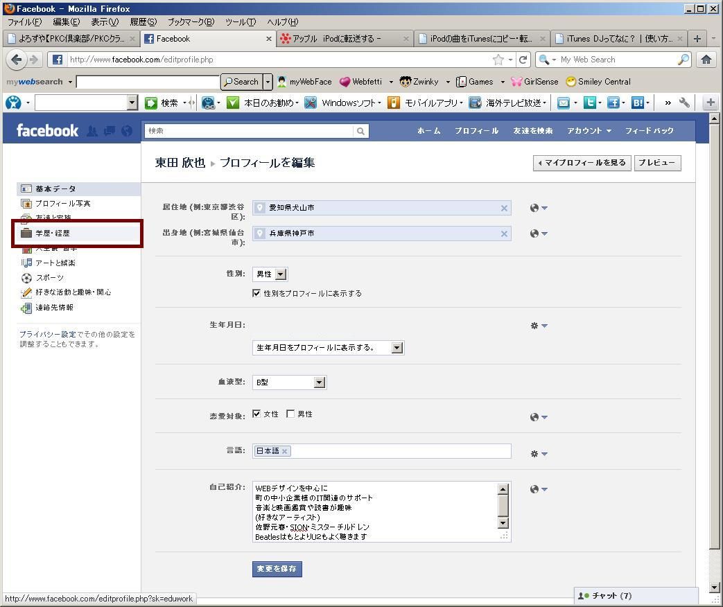Image resolution: width=723 pixels, height=607 pixels.
Task: Bookmark this page with the star icon
Action: pos(498,60)
